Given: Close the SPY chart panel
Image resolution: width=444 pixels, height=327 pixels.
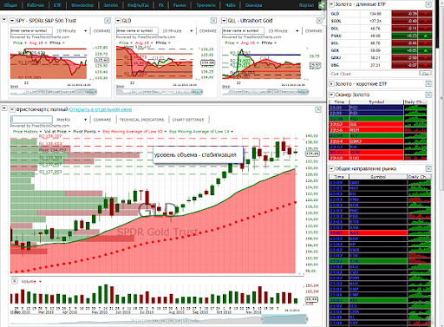Looking at the screenshot, I should pos(108,21).
